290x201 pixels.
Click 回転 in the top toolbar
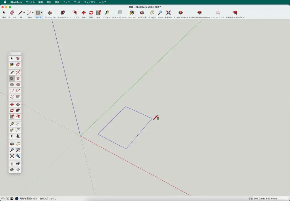(91, 14)
